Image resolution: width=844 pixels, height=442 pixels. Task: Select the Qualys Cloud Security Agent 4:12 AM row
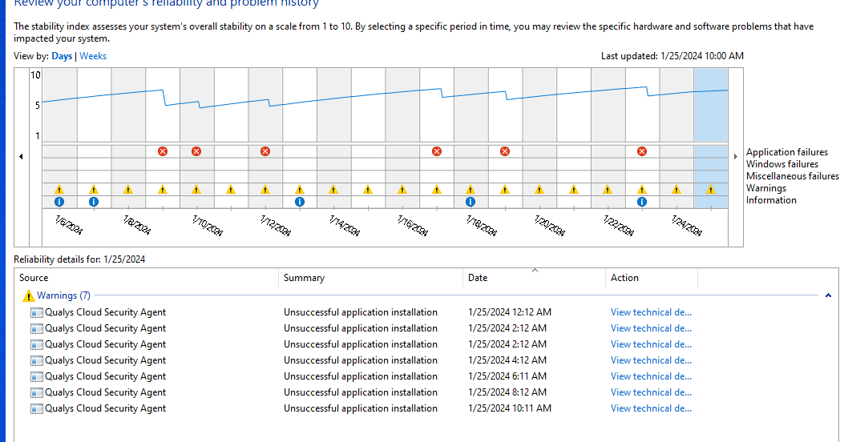pos(426,360)
